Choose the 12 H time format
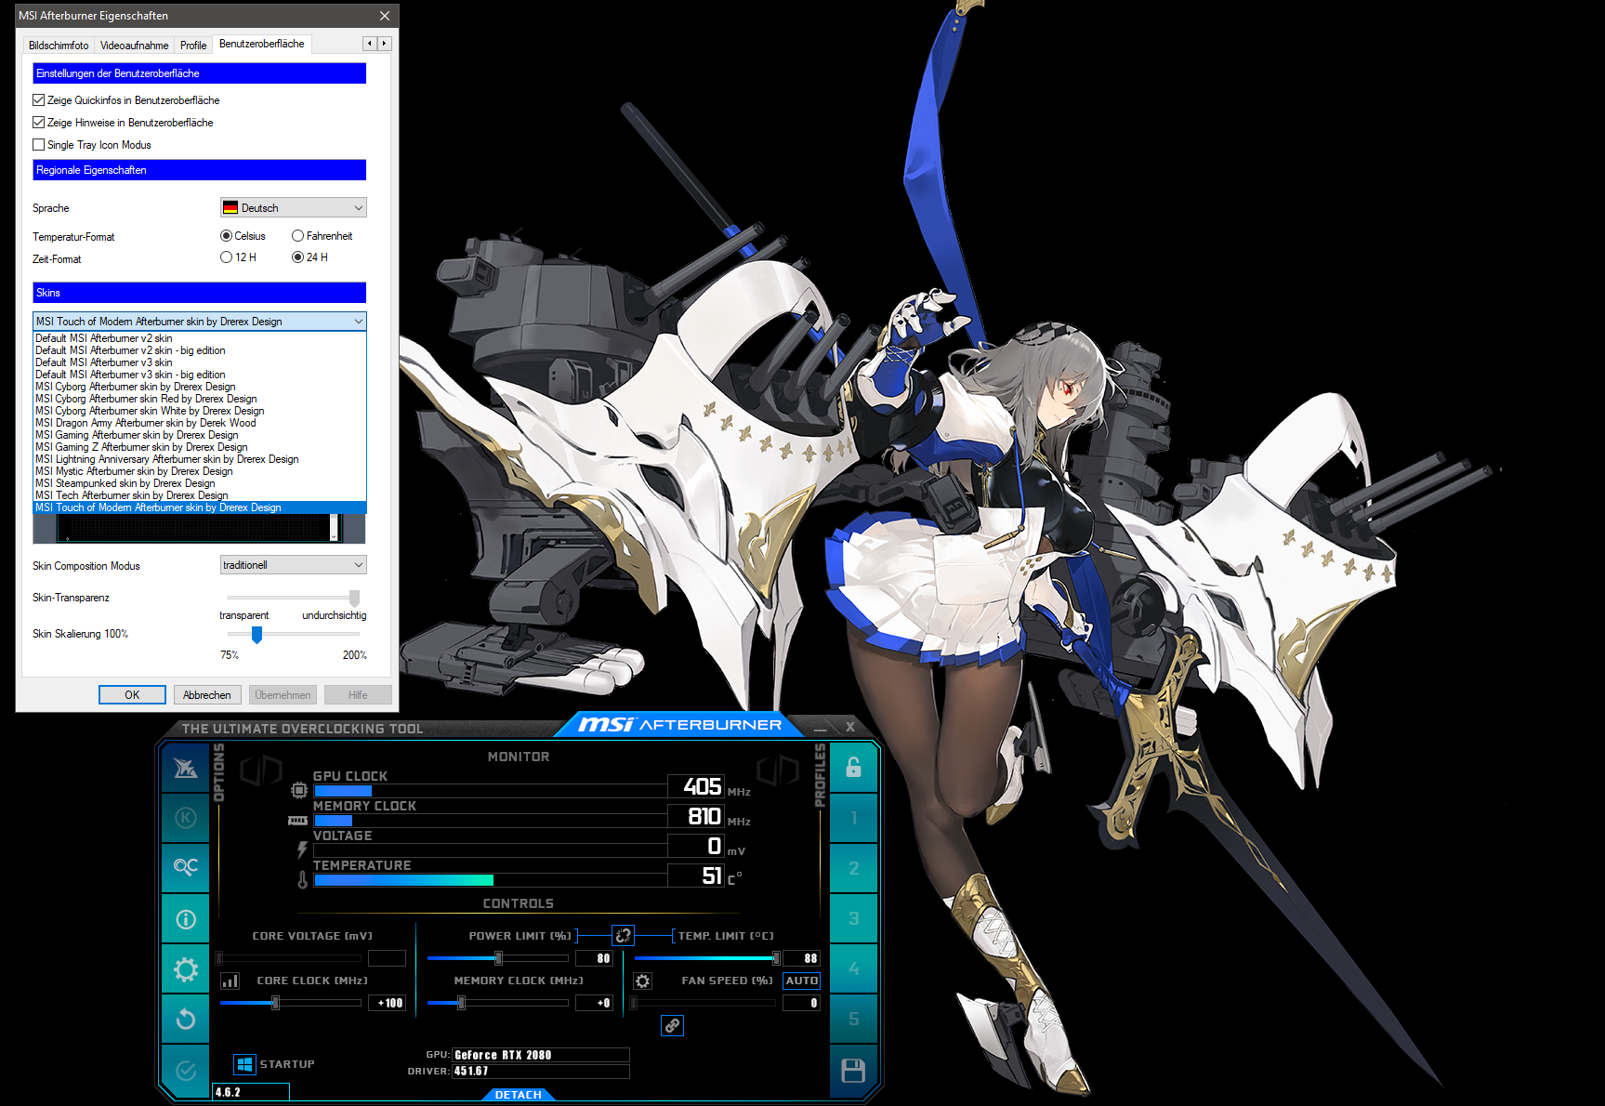 (x=226, y=257)
